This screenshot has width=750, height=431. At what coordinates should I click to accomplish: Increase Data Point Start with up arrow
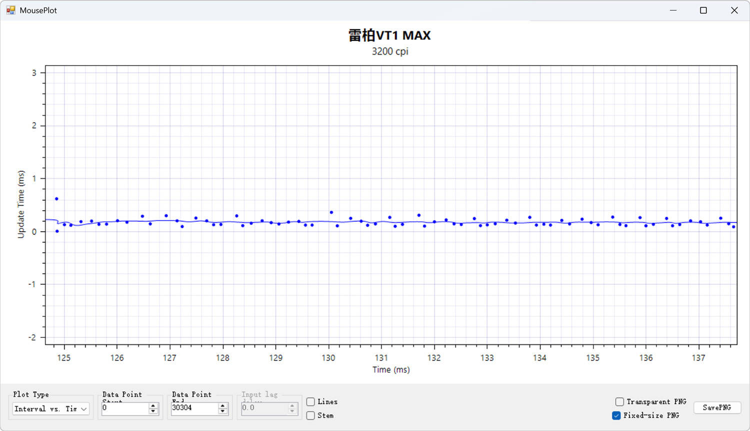pyautogui.click(x=153, y=405)
